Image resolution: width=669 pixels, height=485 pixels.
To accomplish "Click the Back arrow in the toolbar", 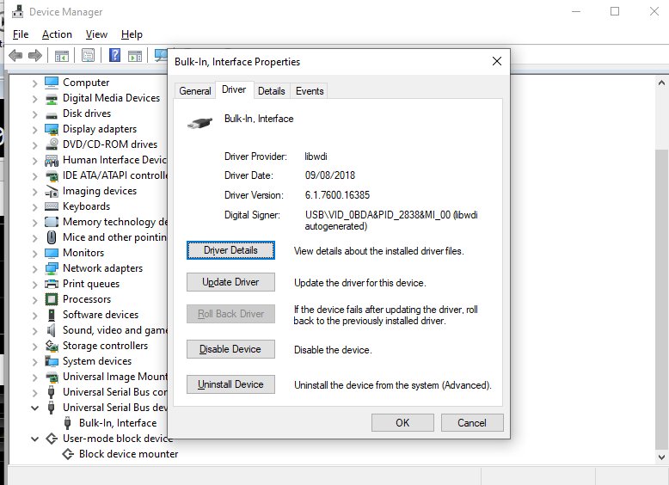I will coord(15,56).
